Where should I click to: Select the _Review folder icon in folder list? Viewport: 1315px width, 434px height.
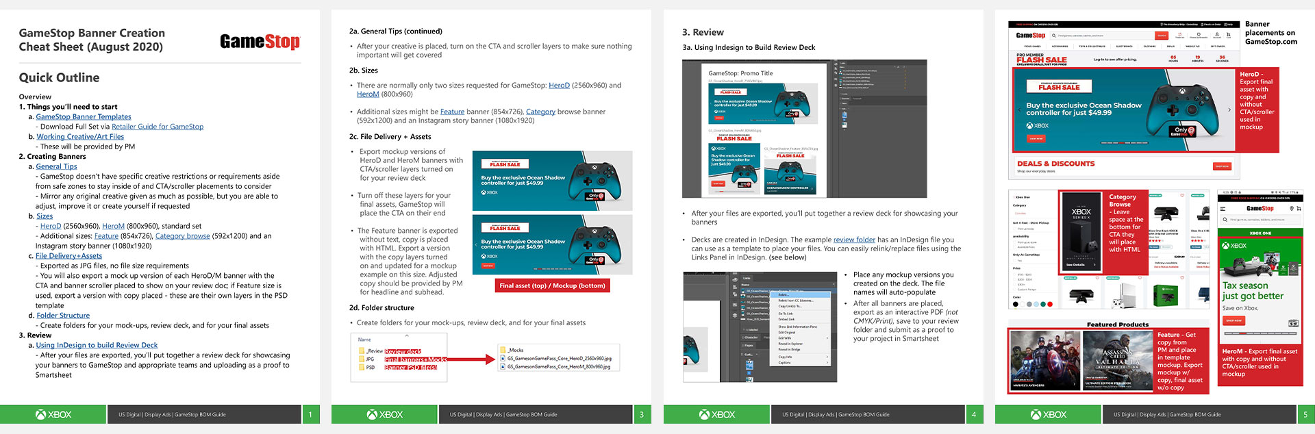coord(362,351)
